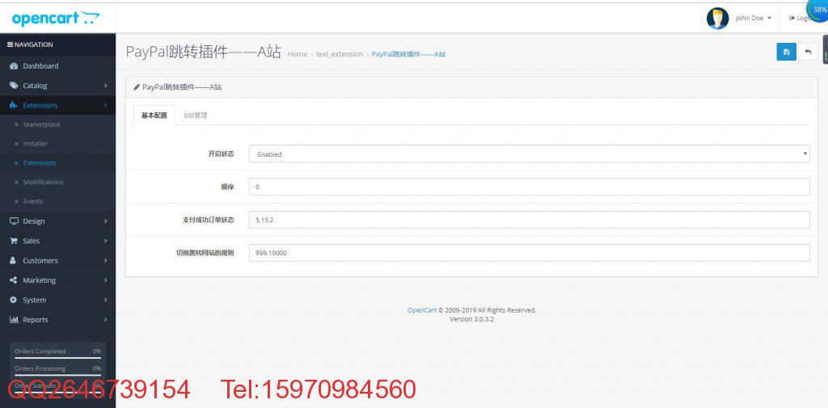Viewport: 828px width, 408px height.
Task: Click the blue save button
Action: (786, 52)
